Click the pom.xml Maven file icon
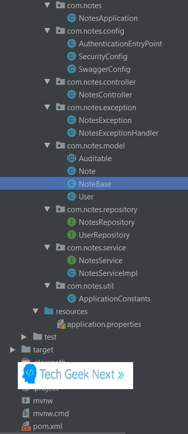 [x=26, y=426]
